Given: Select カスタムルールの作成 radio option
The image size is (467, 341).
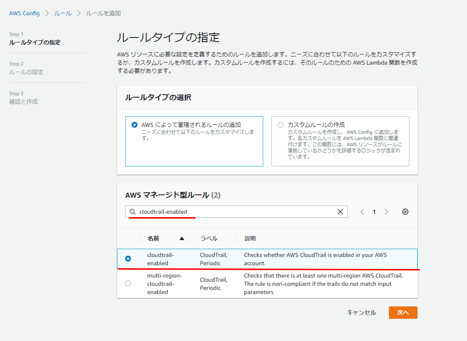Looking at the screenshot, I should coord(281,125).
